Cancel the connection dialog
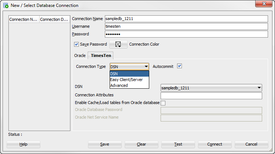The image size is (275, 154). pyautogui.click(x=251, y=144)
